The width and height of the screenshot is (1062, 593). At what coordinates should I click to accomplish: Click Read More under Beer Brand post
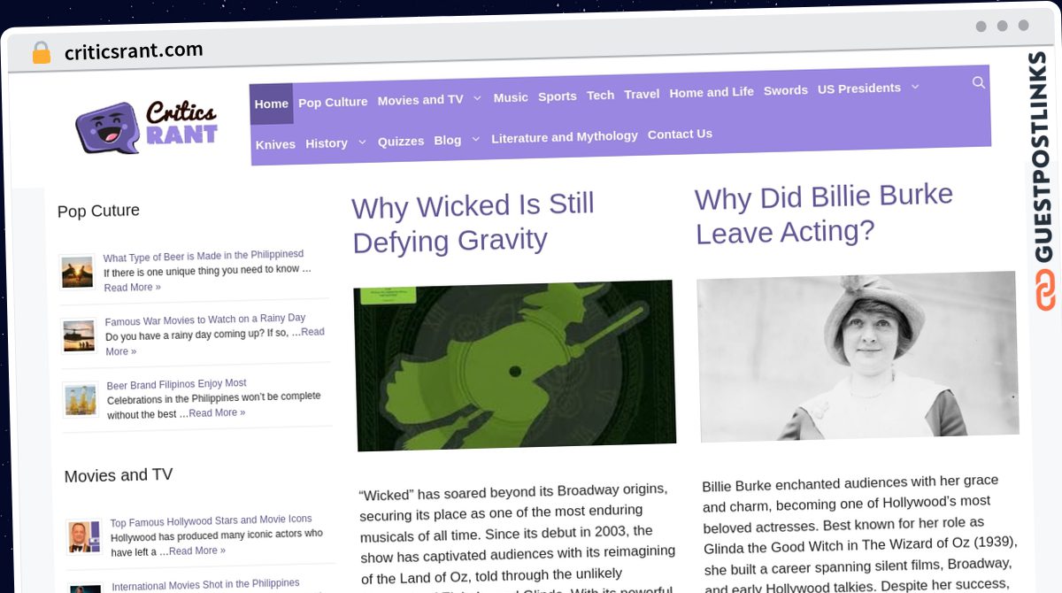click(217, 412)
